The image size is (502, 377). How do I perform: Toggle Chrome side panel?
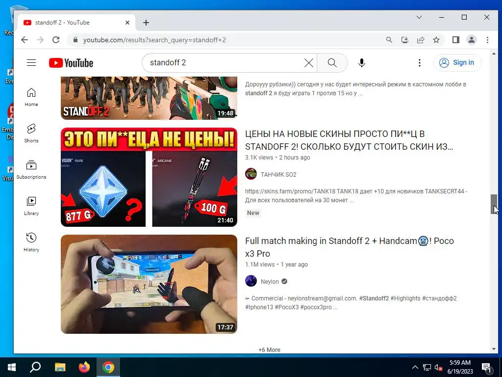(455, 40)
